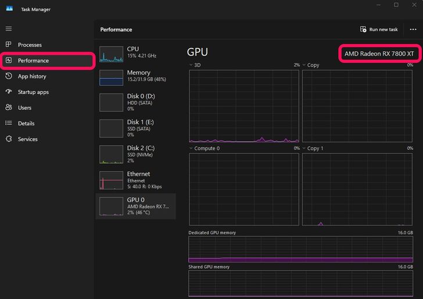Minimize the Task Manager window
The height and width of the screenshot is (299, 423).
tap(378, 5)
